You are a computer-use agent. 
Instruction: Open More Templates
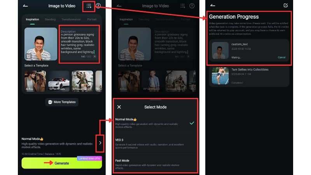click(62, 102)
